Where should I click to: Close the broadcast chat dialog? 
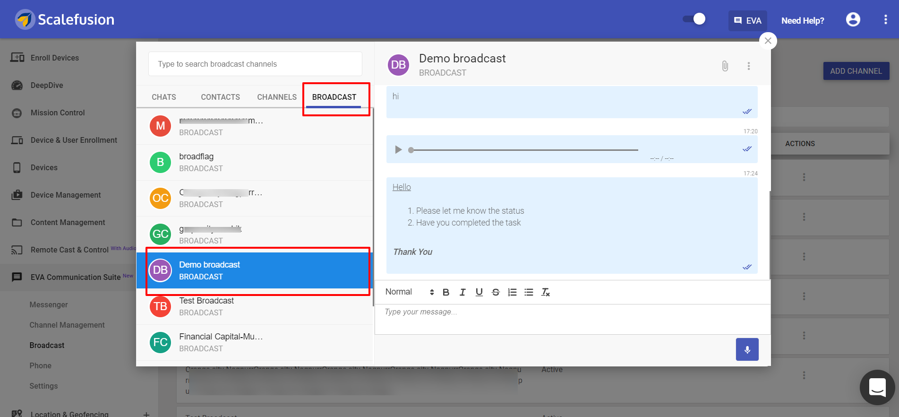[x=768, y=41]
